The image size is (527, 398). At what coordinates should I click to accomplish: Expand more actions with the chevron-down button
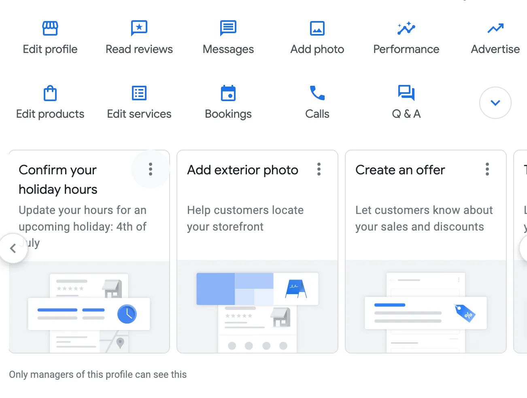pyautogui.click(x=495, y=103)
